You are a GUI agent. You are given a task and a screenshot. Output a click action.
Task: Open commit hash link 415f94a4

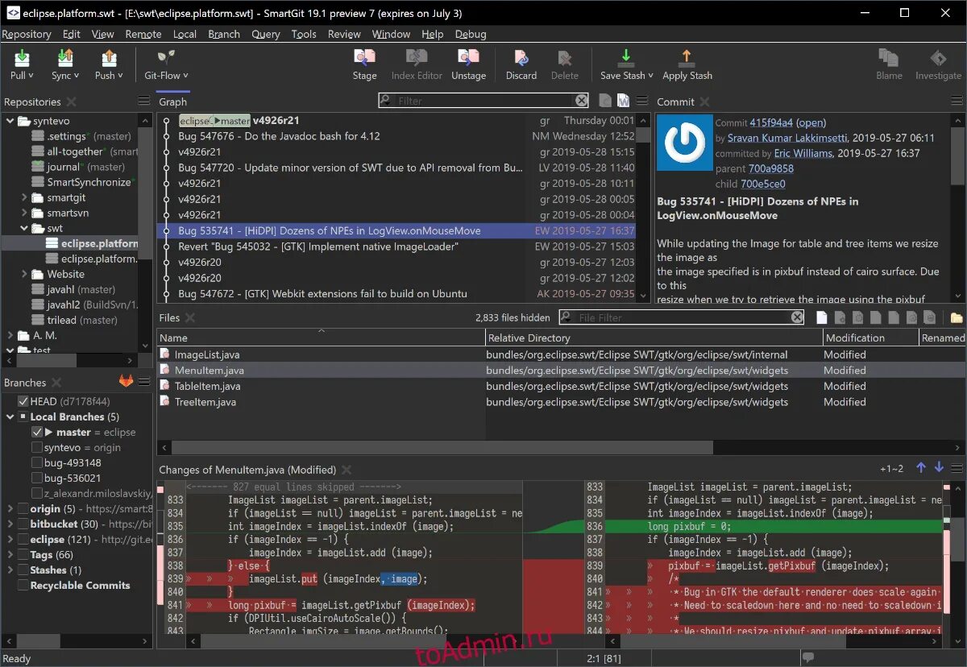[x=771, y=122]
